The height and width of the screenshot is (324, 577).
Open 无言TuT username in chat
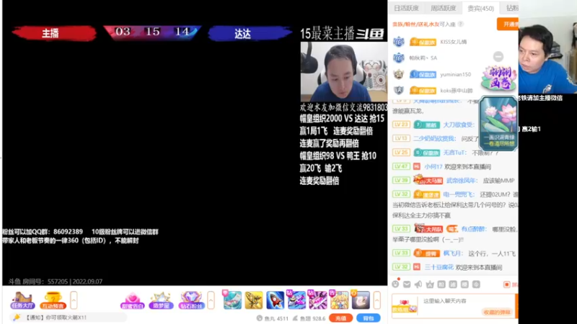(x=455, y=153)
